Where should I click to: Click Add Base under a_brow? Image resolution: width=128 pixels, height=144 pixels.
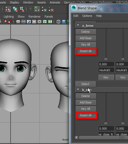(x=86, y=38)
